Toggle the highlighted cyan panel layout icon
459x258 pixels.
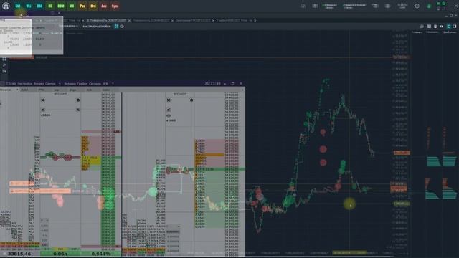click(x=449, y=27)
